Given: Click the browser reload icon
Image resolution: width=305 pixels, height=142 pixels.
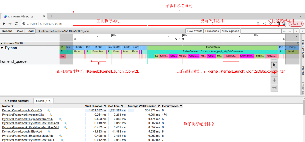Looking at the screenshot, I should tap(16, 23).
